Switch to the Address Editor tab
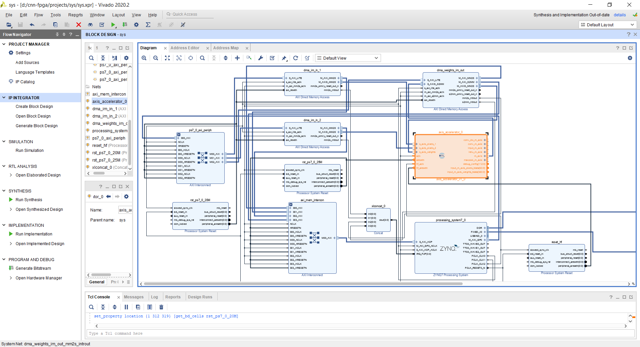The height and width of the screenshot is (347, 640). [185, 48]
